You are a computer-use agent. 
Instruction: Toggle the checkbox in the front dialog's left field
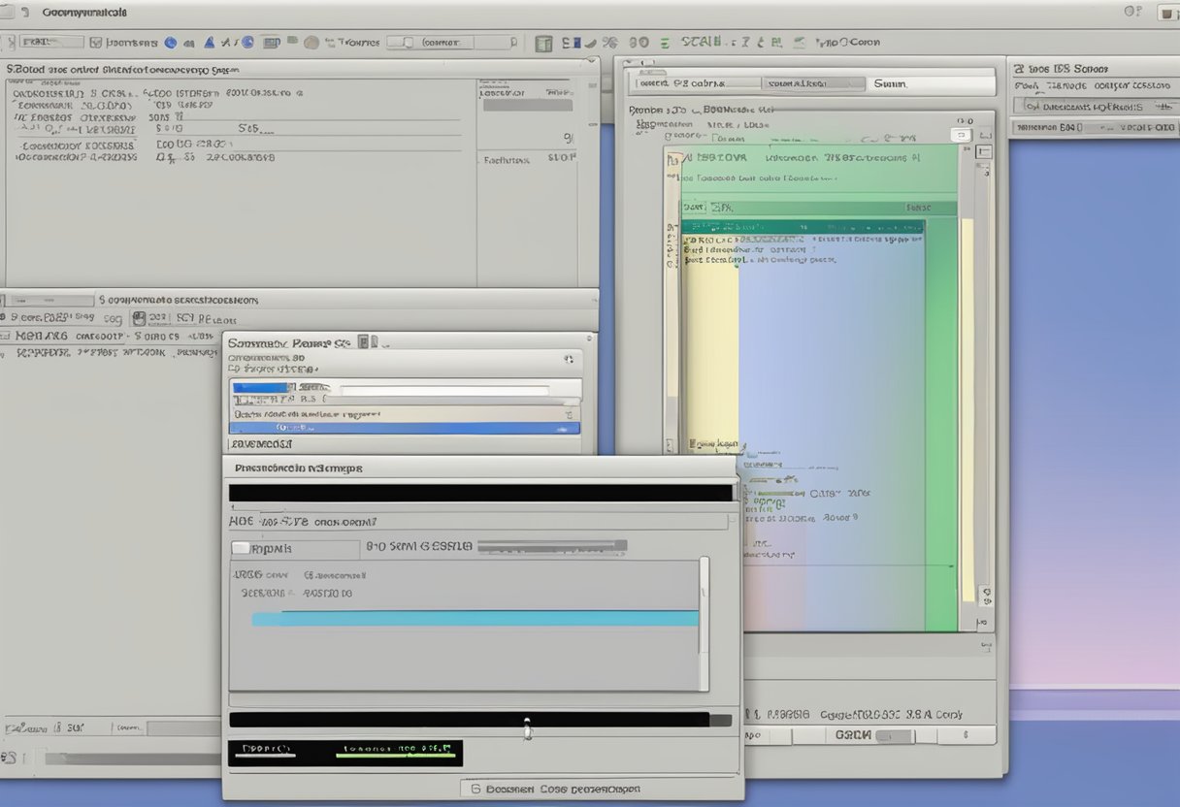click(242, 548)
